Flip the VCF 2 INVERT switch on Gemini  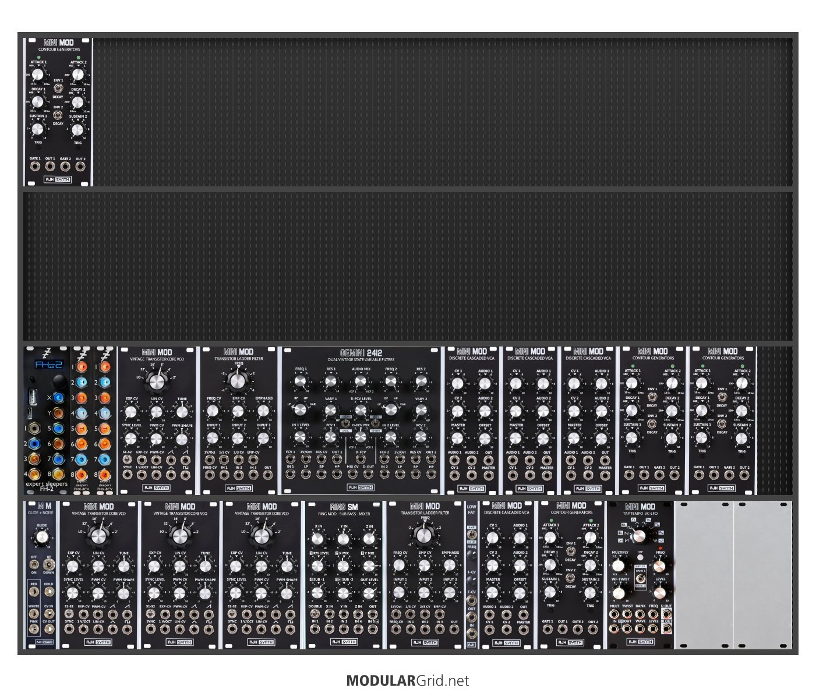pos(376,423)
